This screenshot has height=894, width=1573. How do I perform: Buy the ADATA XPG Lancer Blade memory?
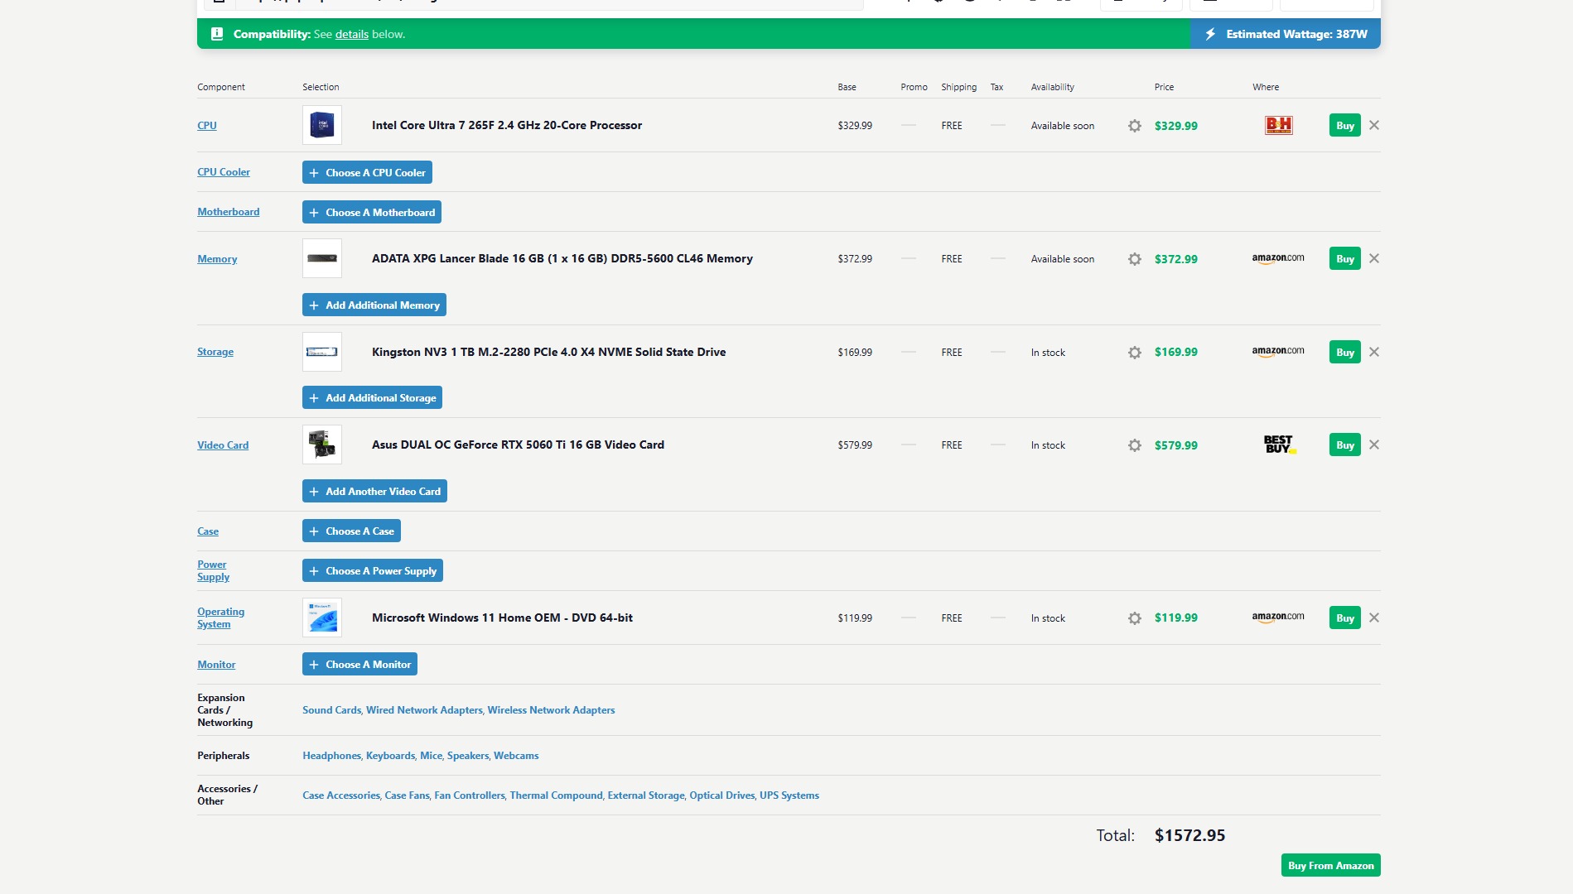[x=1345, y=258]
